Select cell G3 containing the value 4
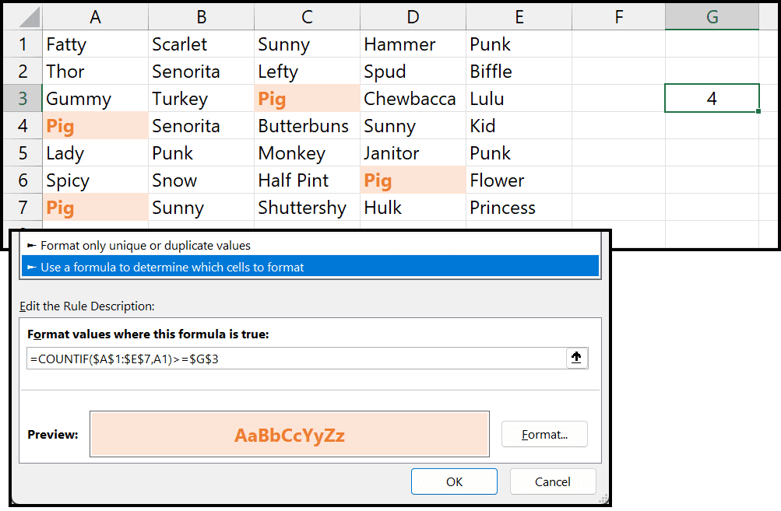Screen dimensions: 781x511 click(711, 98)
